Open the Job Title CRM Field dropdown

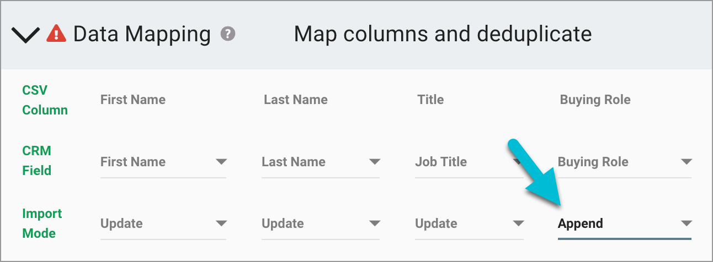469,162
